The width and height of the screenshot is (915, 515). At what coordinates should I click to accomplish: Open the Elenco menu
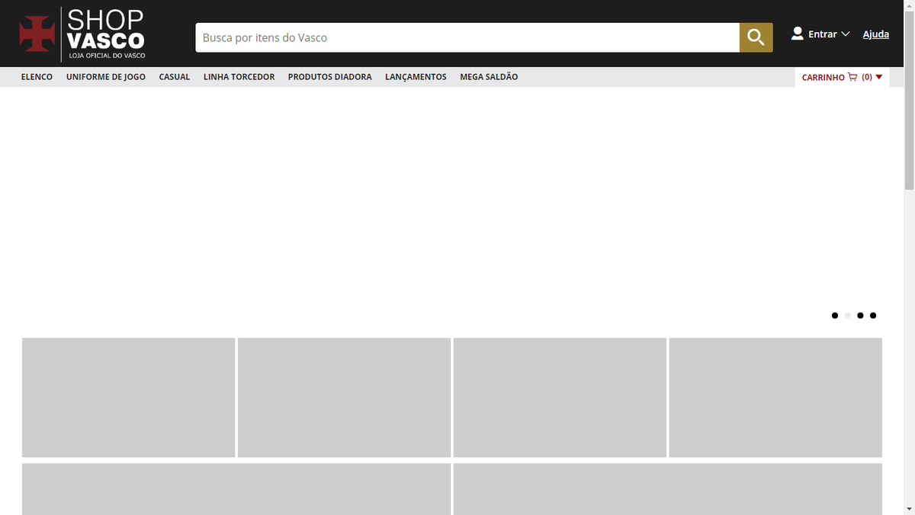click(37, 77)
